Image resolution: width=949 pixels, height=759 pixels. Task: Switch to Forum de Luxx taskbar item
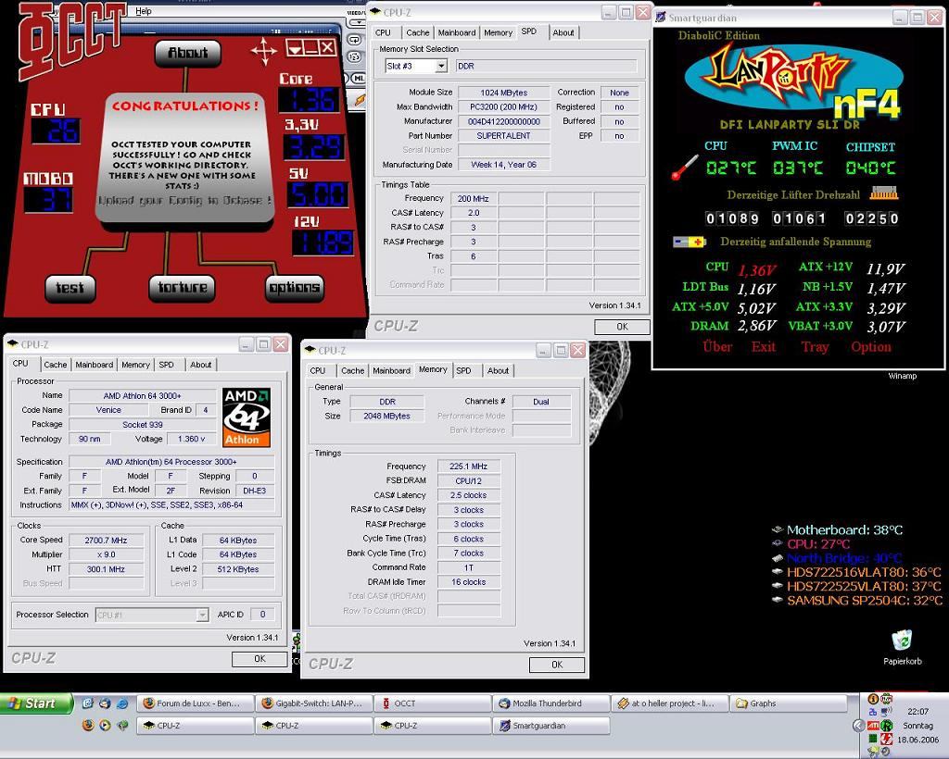click(x=196, y=703)
